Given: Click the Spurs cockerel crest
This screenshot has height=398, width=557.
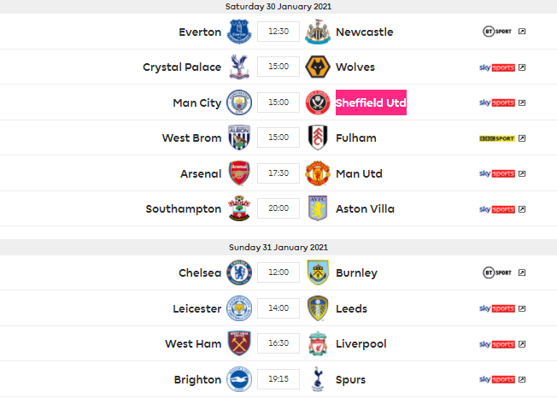Looking at the screenshot, I should coord(319,379).
